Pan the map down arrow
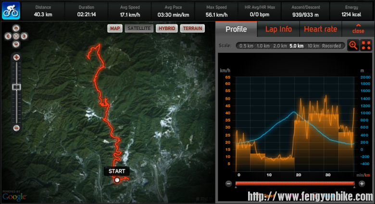 (16, 44)
